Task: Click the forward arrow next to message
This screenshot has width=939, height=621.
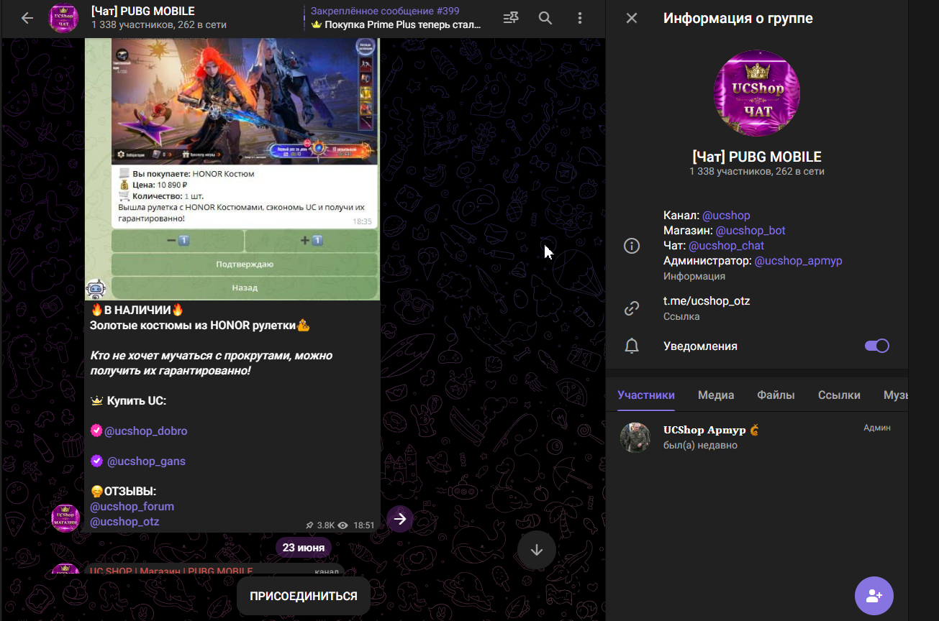Action: click(x=400, y=518)
